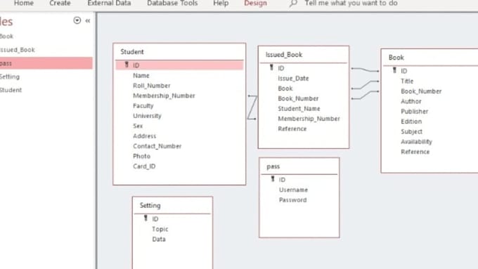This screenshot has height=269, width=478.
Task: Select Book_Number field in Issued_Book table
Action: pyautogui.click(x=298, y=98)
